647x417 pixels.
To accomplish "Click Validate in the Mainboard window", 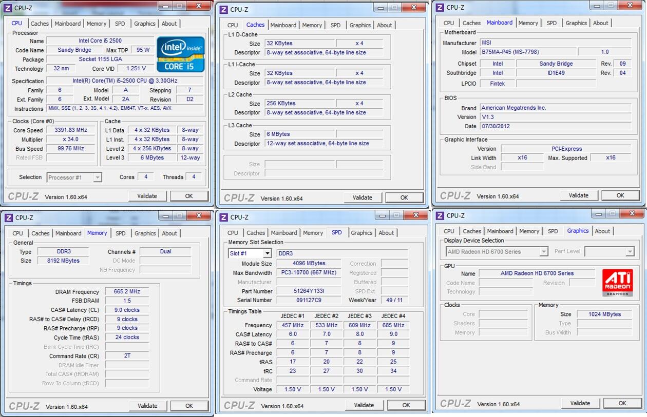I will (x=579, y=195).
